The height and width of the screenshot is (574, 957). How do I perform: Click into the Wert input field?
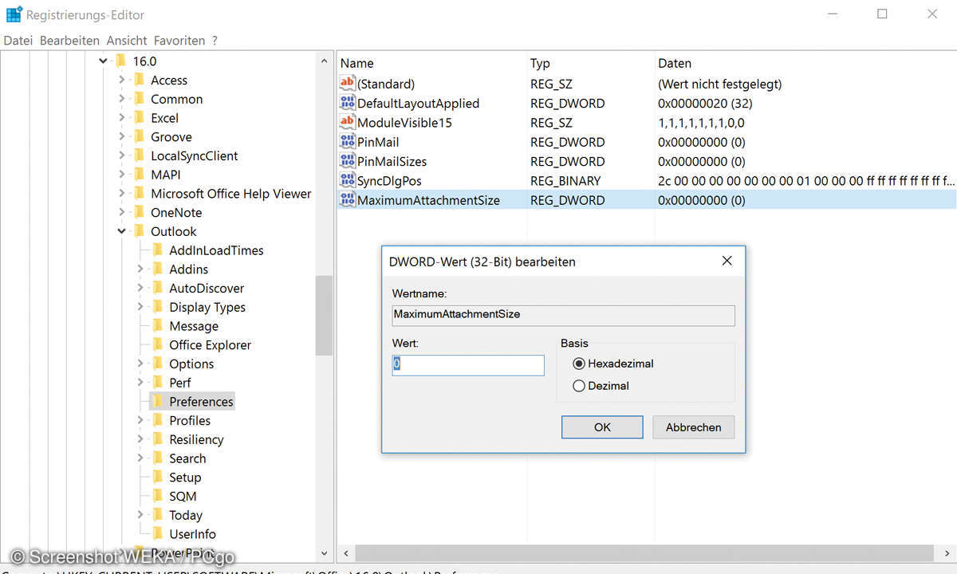point(468,365)
